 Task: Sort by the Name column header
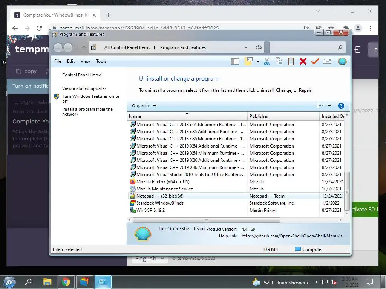pyautogui.click(x=187, y=116)
